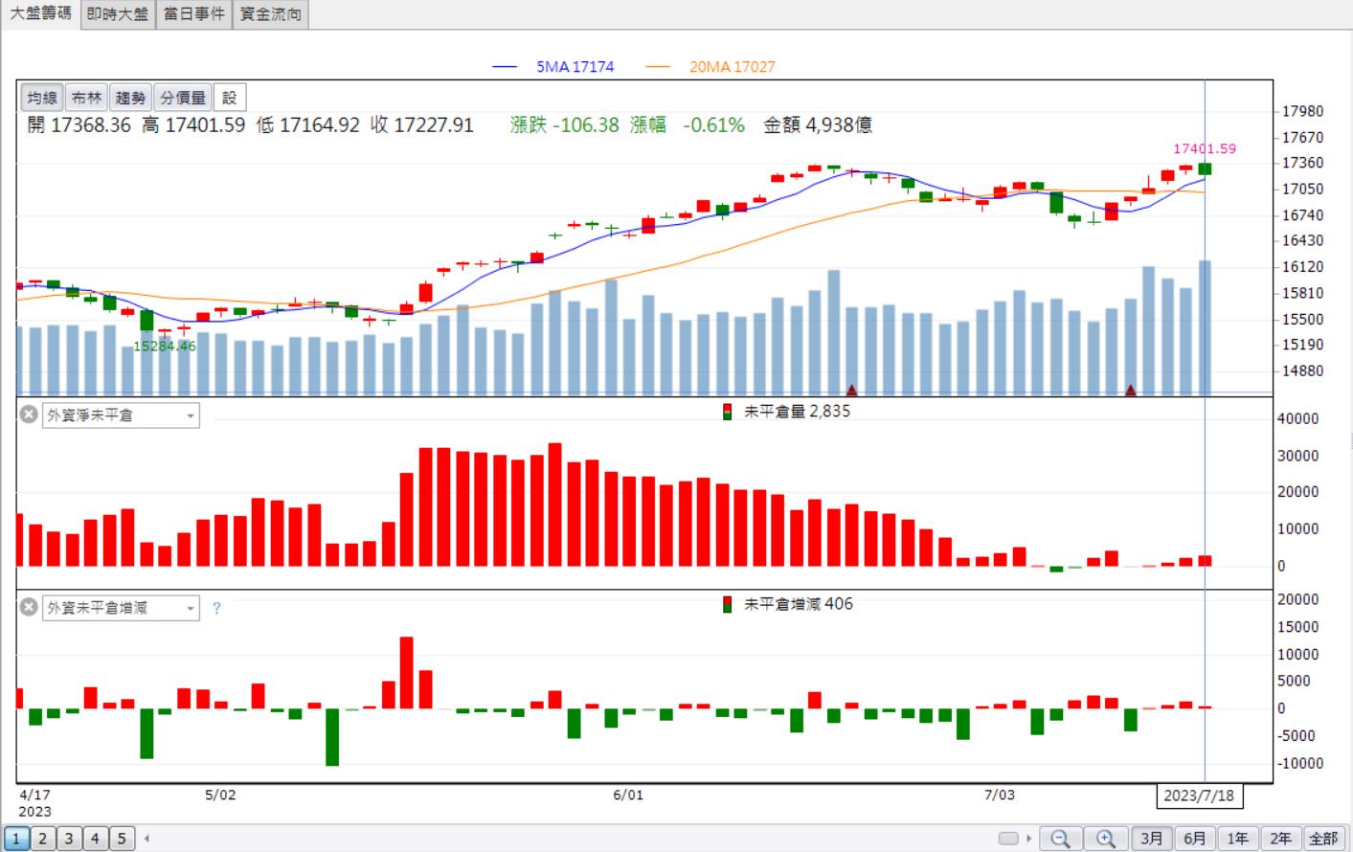Screen dimensions: 1353x852
Task: Zoom out the chart with the minus magnifier
Action: coord(1060,839)
